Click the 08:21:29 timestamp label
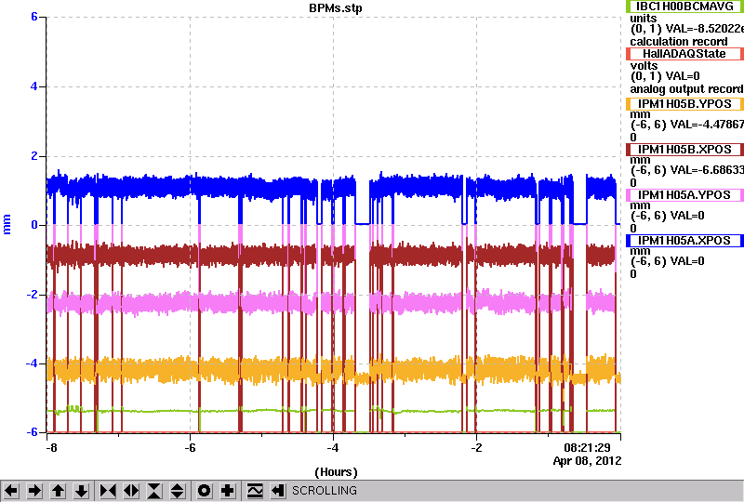The image size is (744, 502). click(x=587, y=448)
